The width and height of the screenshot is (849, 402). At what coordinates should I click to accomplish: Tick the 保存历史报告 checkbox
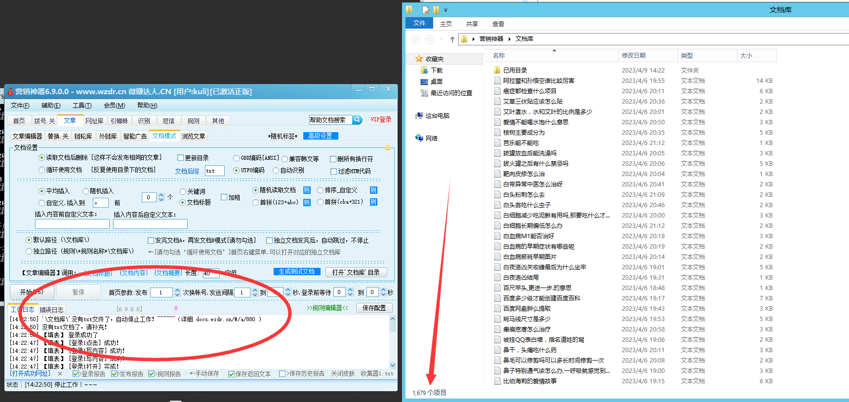coord(283,374)
